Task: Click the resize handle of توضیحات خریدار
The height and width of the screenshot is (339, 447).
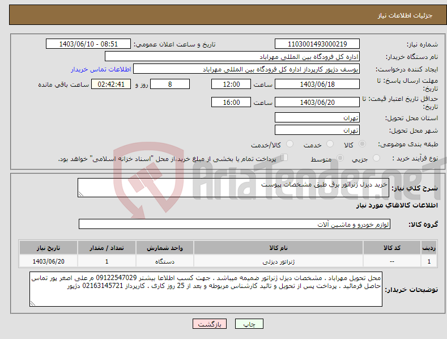Action: point(33,304)
